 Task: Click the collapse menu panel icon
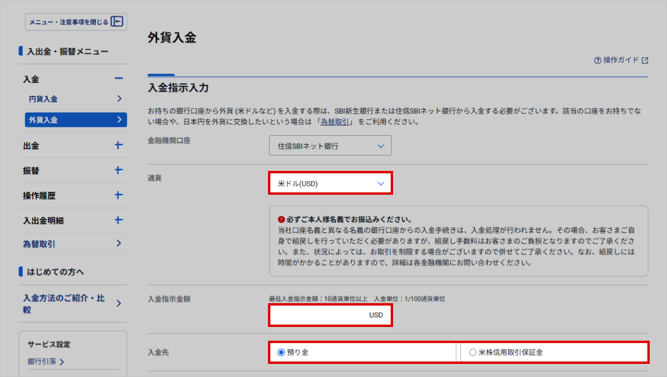point(117,22)
